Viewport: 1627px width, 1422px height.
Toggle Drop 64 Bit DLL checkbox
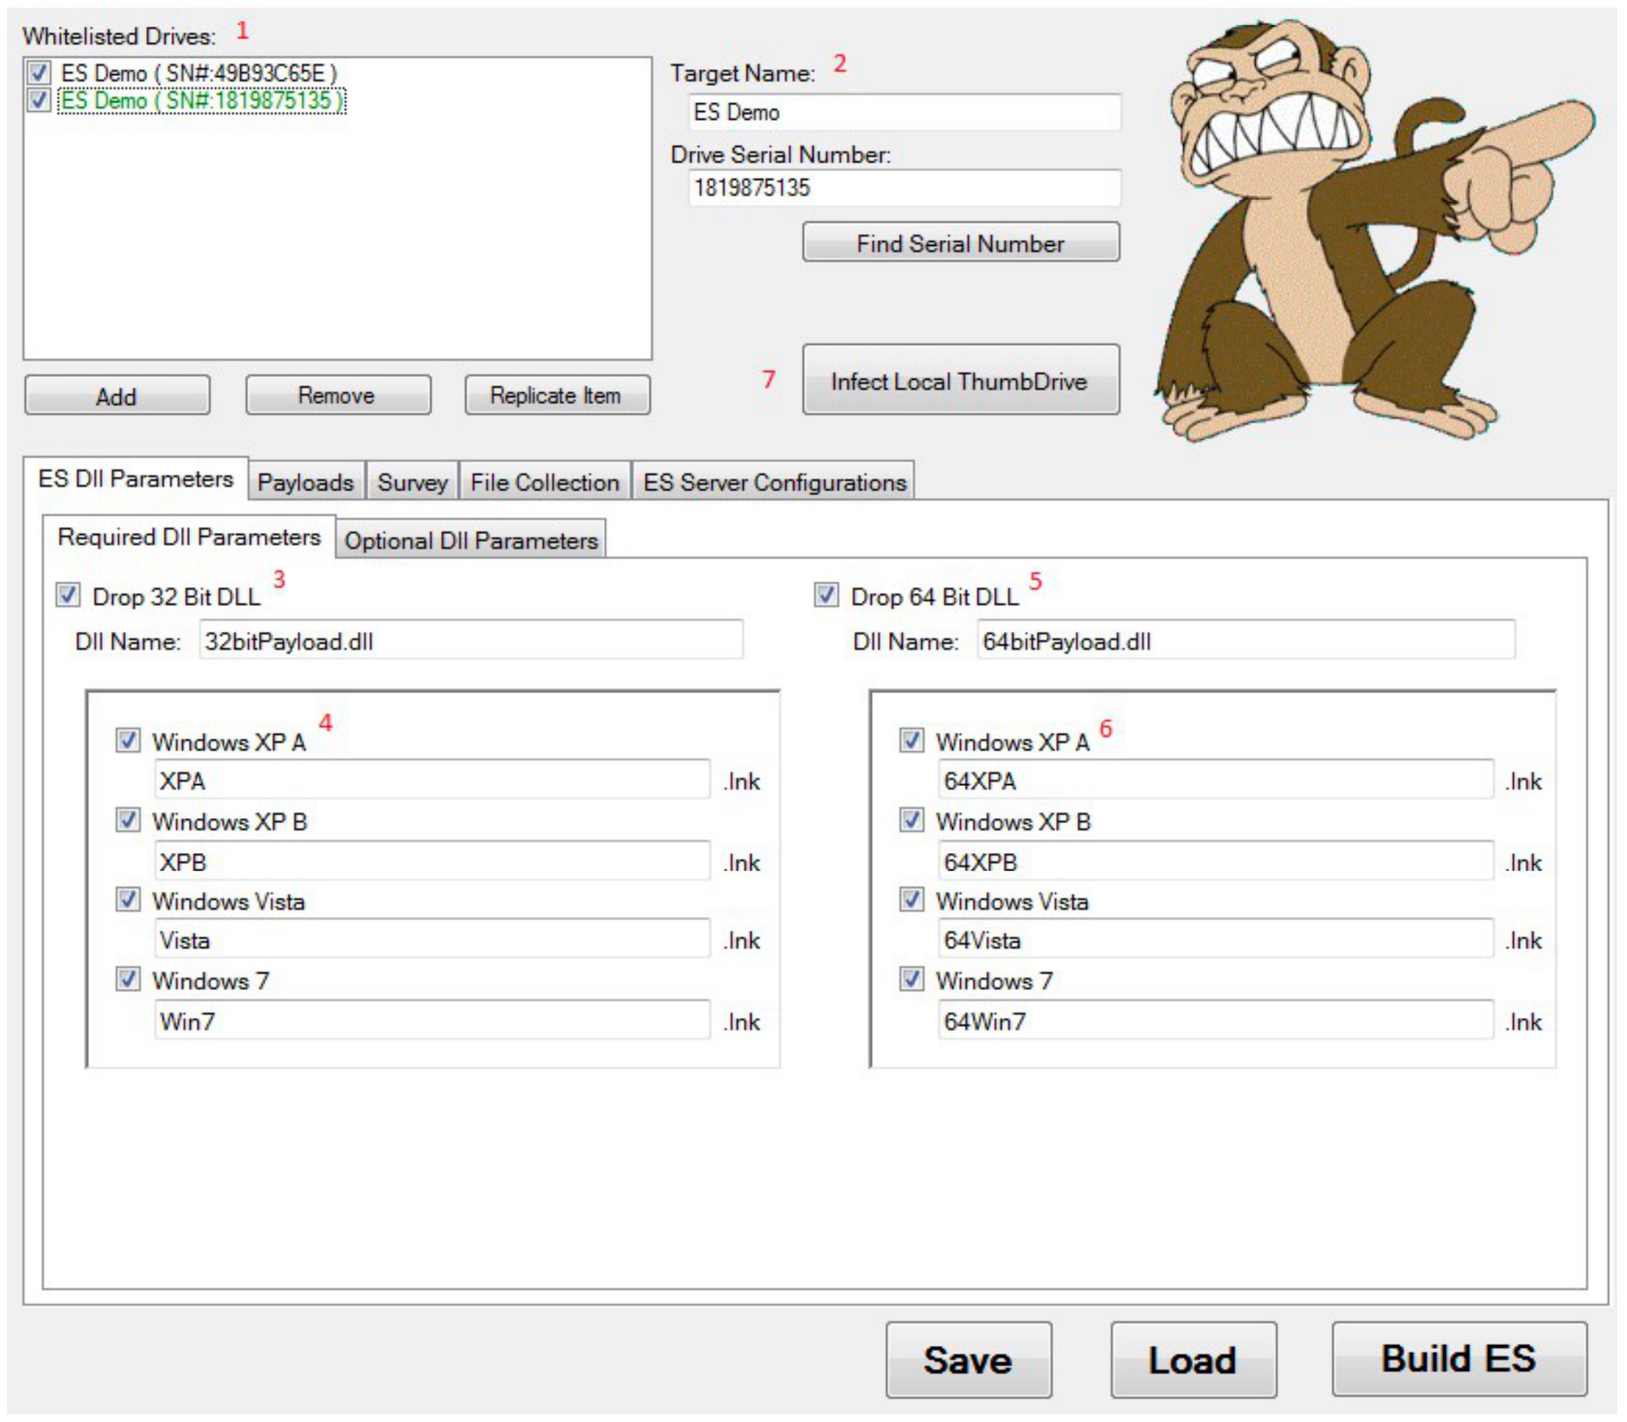pyautogui.click(x=827, y=595)
